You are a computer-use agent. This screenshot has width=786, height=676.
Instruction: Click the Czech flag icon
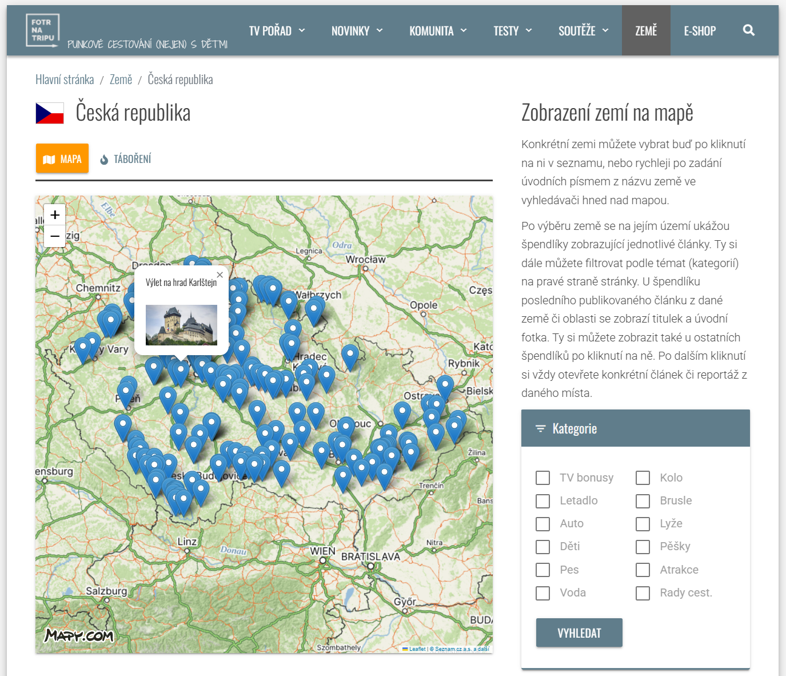click(x=50, y=113)
